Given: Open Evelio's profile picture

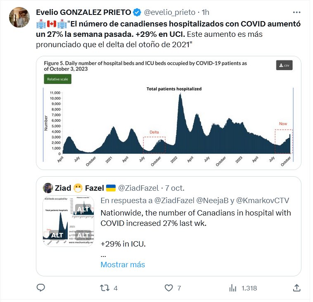Looking at the screenshot, I should coord(19,18).
